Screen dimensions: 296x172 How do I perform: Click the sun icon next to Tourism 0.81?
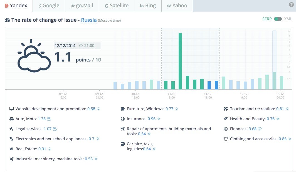coord(287,109)
